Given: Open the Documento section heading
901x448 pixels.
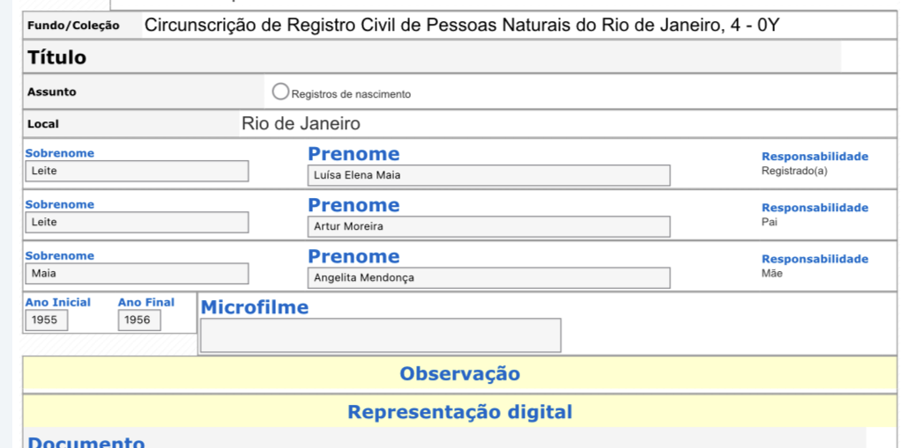Looking at the screenshot, I should (x=86, y=442).
